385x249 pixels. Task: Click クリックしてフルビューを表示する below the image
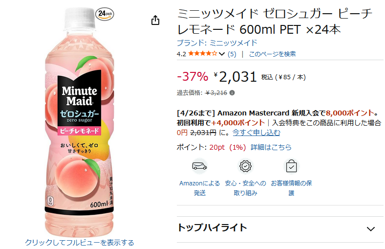(79, 242)
